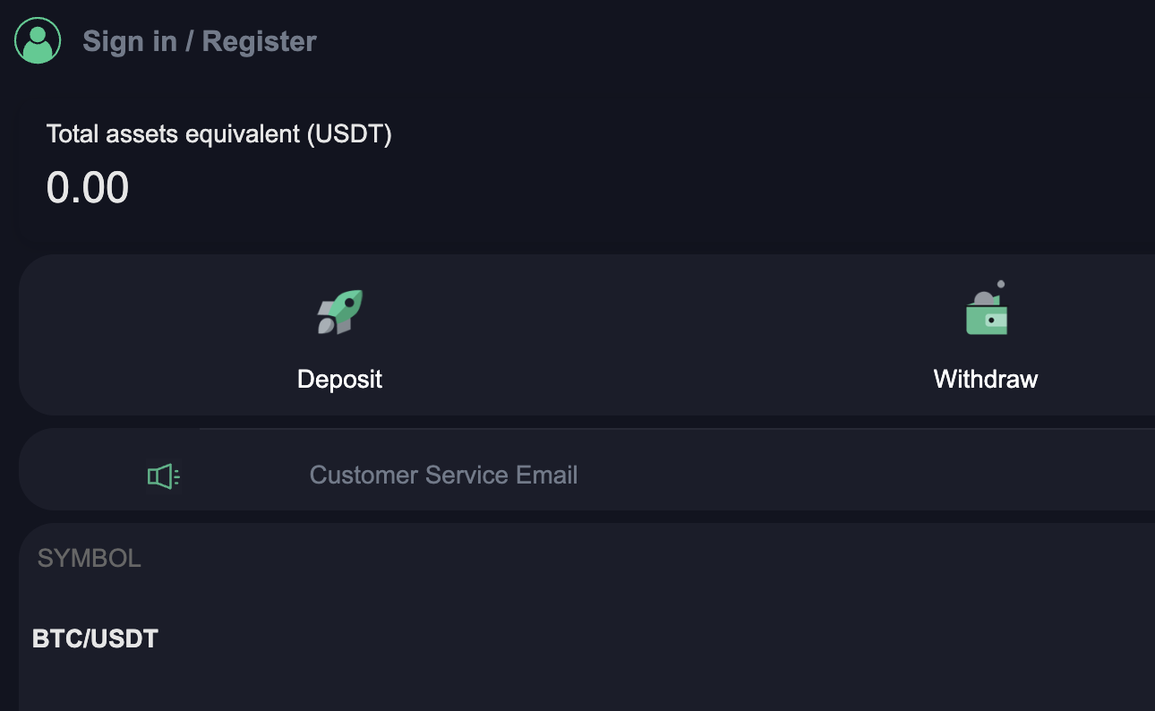
Task: Click the Withdraw wallet icon
Action: pyautogui.click(x=986, y=313)
